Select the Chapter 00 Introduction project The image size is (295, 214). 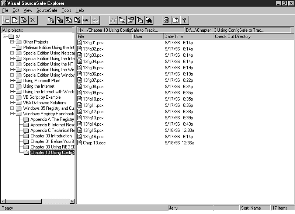(x=51, y=136)
